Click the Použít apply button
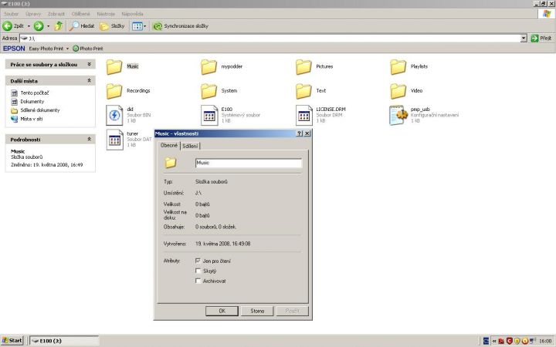Image resolution: width=556 pixels, height=347 pixels. (x=292, y=311)
